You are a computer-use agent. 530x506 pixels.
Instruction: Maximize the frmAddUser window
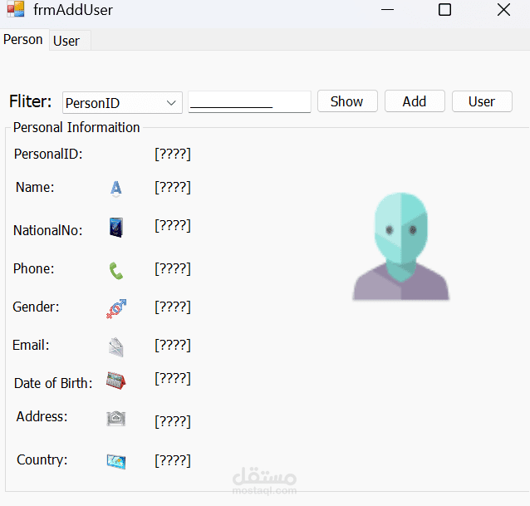point(444,10)
